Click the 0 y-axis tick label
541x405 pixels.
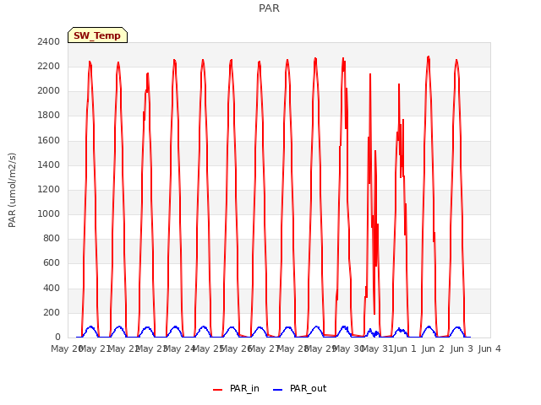(57, 337)
